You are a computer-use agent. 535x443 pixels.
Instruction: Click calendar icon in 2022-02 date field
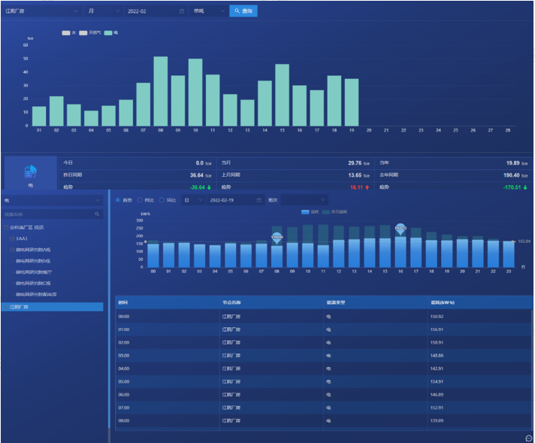[182, 11]
